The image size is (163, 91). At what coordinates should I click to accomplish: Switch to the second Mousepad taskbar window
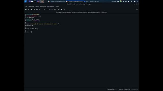point(75,1)
